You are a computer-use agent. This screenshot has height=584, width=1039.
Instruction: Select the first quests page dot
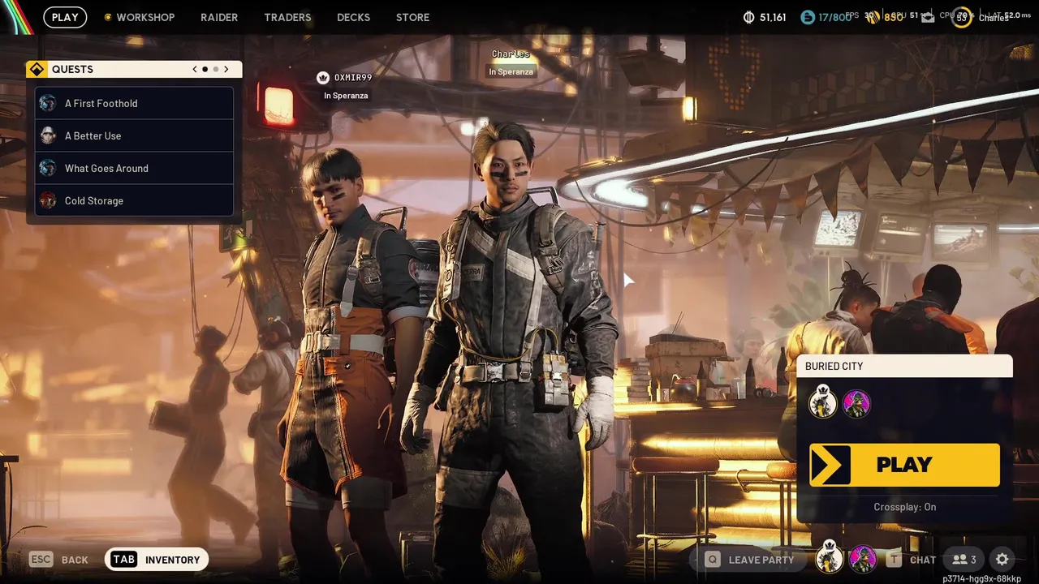[205, 69]
